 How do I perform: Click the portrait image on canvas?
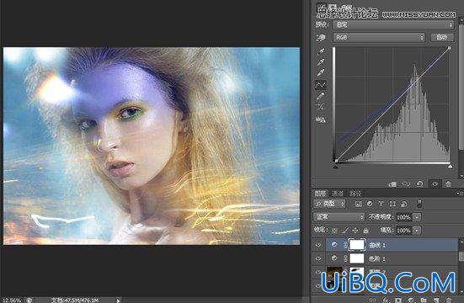coord(152,146)
